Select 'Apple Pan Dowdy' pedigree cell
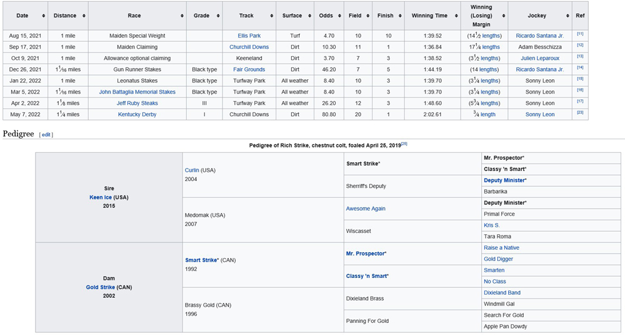The height and width of the screenshot is (336, 625). pos(551,327)
